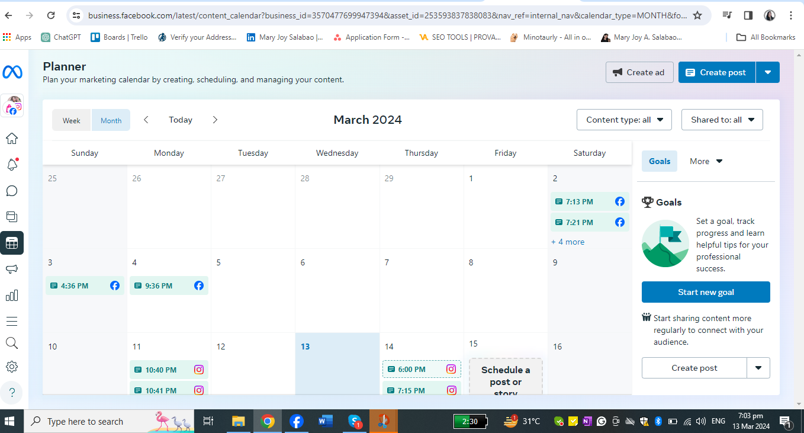Open the Chrome profile avatar
804x433 pixels.
770,15
